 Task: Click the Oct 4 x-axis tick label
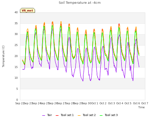tap(120, 103)
